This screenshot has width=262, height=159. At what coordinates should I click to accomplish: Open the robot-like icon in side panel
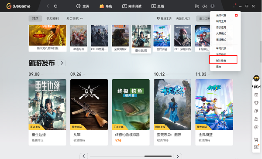point(256,119)
